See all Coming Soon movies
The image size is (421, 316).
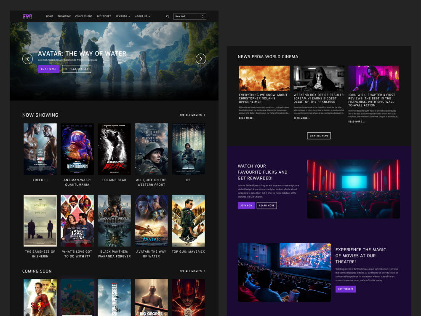pyautogui.click(x=192, y=271)
